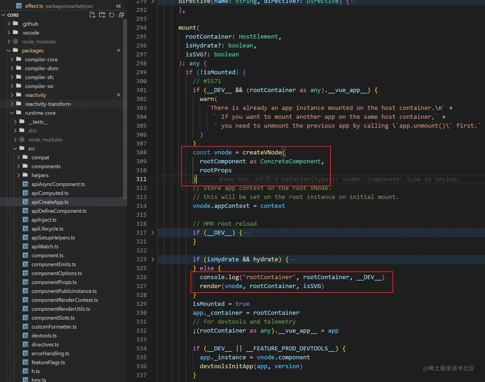Screen dimensions: 485x382
Task: Open componentOptions.ts file
Action: (64, 273)
